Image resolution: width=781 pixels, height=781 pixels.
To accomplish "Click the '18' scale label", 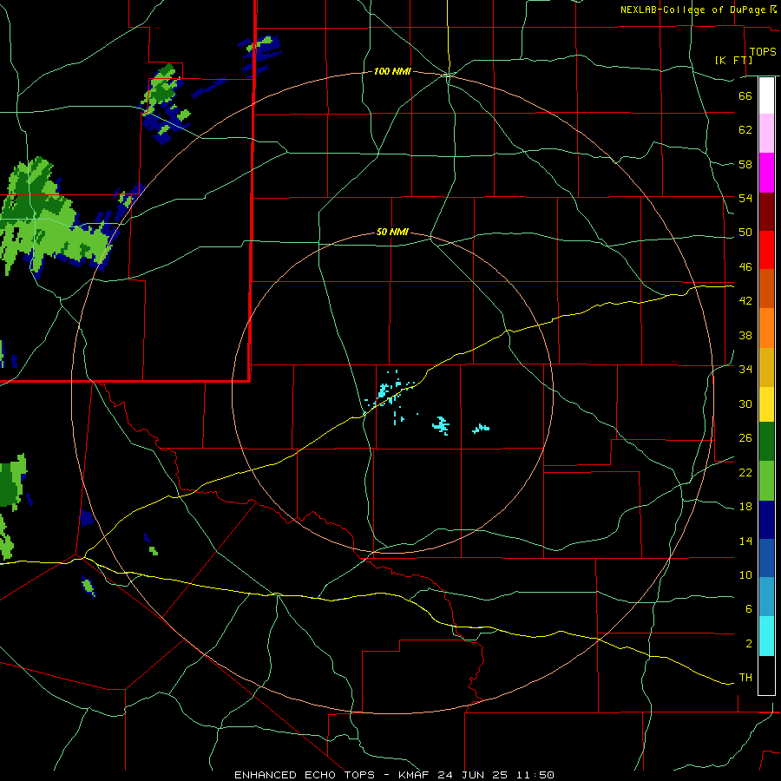I will [745, 507].
